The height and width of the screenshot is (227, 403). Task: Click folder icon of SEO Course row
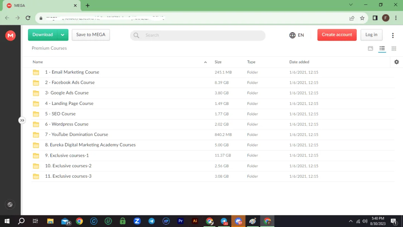36,114
